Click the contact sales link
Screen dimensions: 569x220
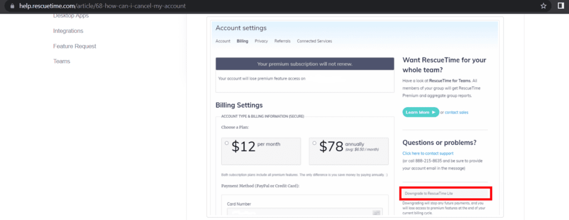(457, 113)
